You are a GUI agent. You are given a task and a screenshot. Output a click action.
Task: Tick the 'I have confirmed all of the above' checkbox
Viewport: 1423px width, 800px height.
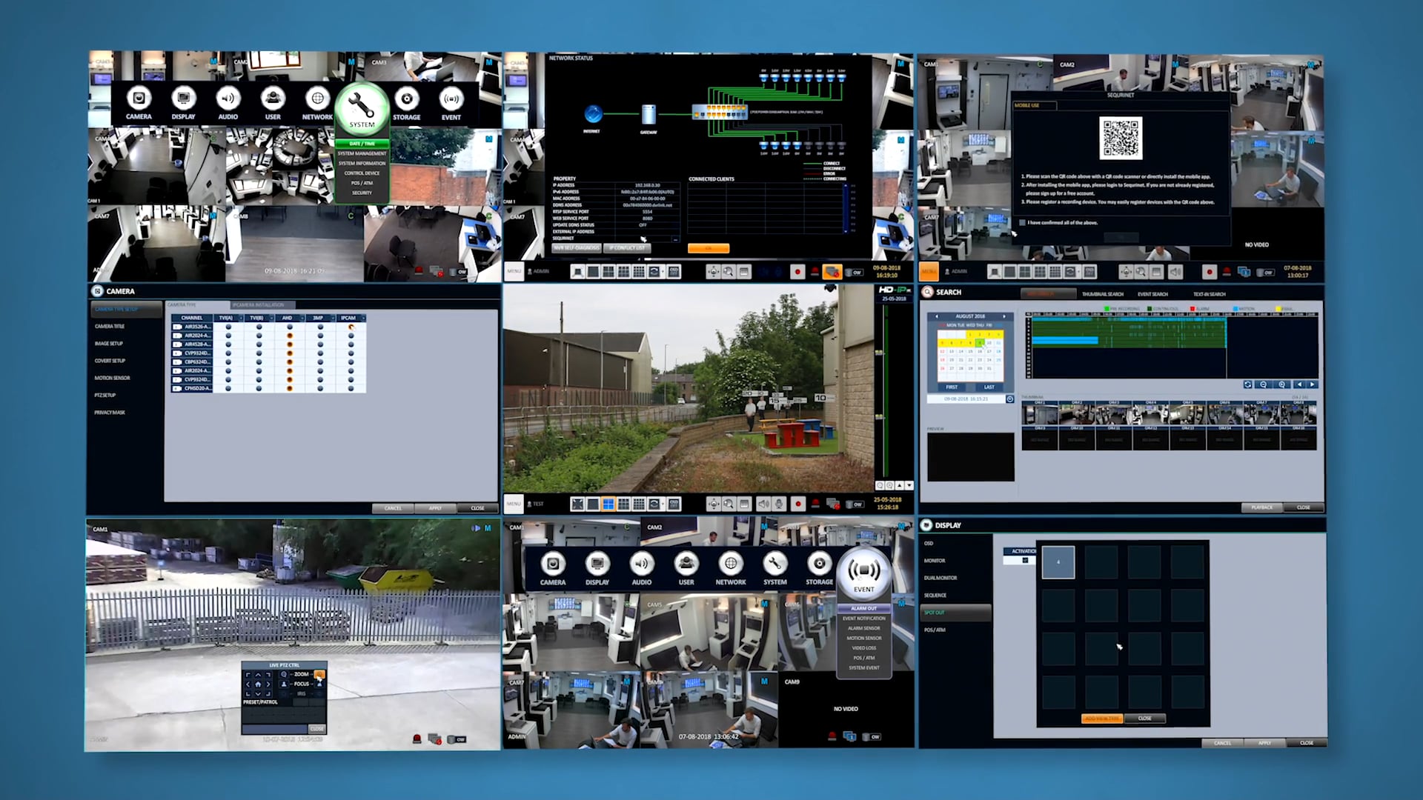point(1024,222)
